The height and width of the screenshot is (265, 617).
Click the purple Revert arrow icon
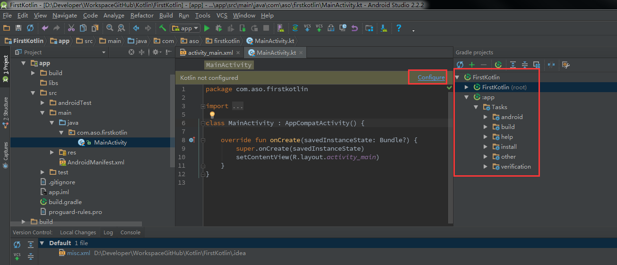click(355, 28)
